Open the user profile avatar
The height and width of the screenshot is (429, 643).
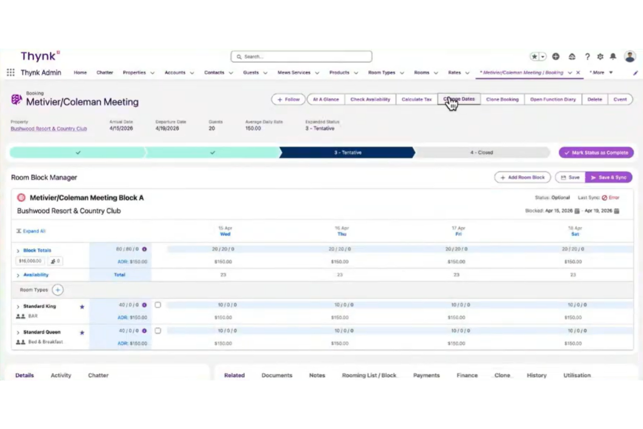tap(630, 57)
